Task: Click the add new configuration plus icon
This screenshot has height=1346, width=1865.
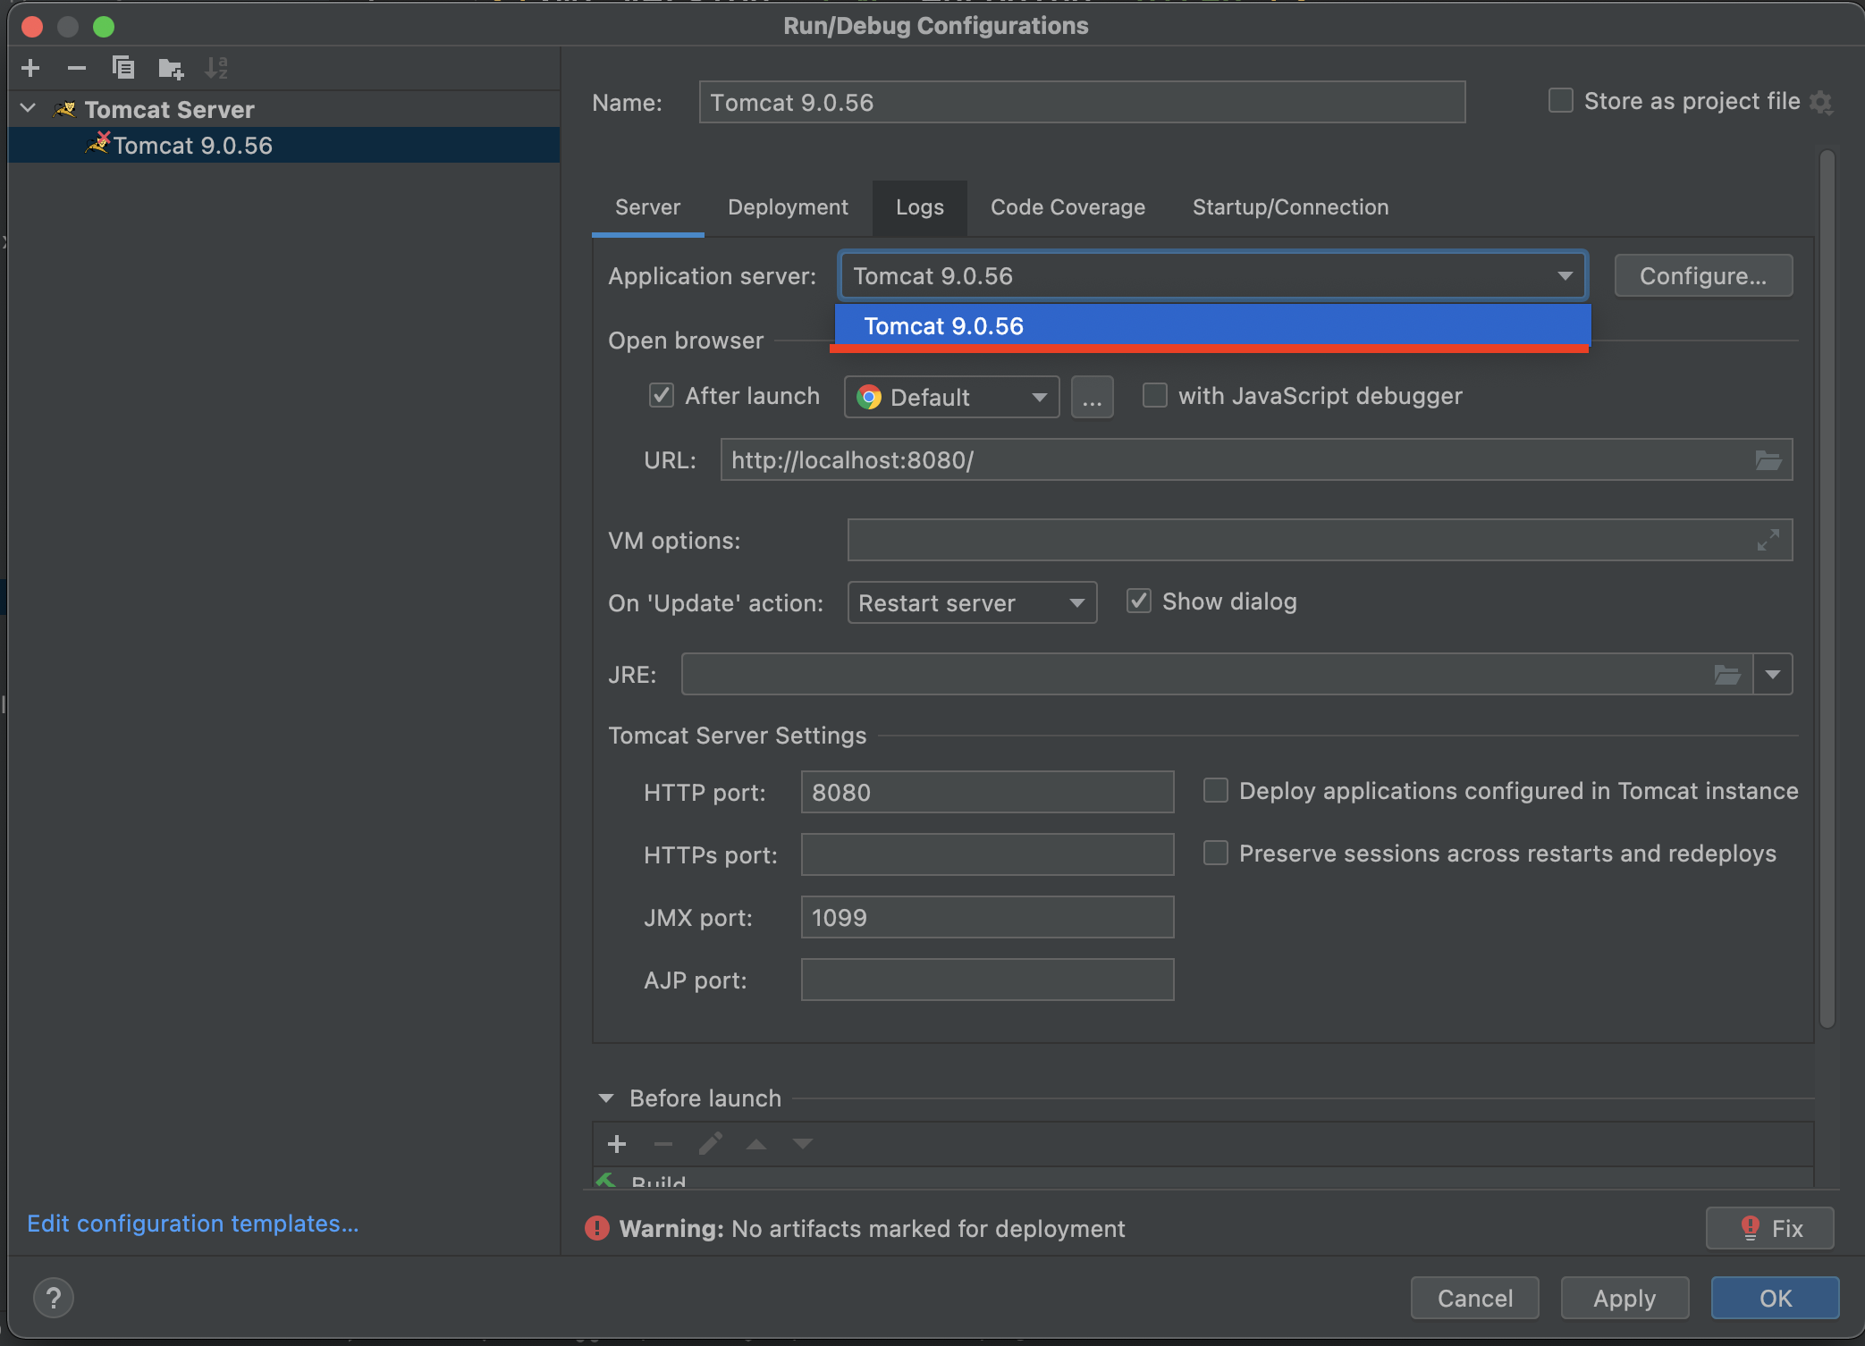Action: coord(30,68)
